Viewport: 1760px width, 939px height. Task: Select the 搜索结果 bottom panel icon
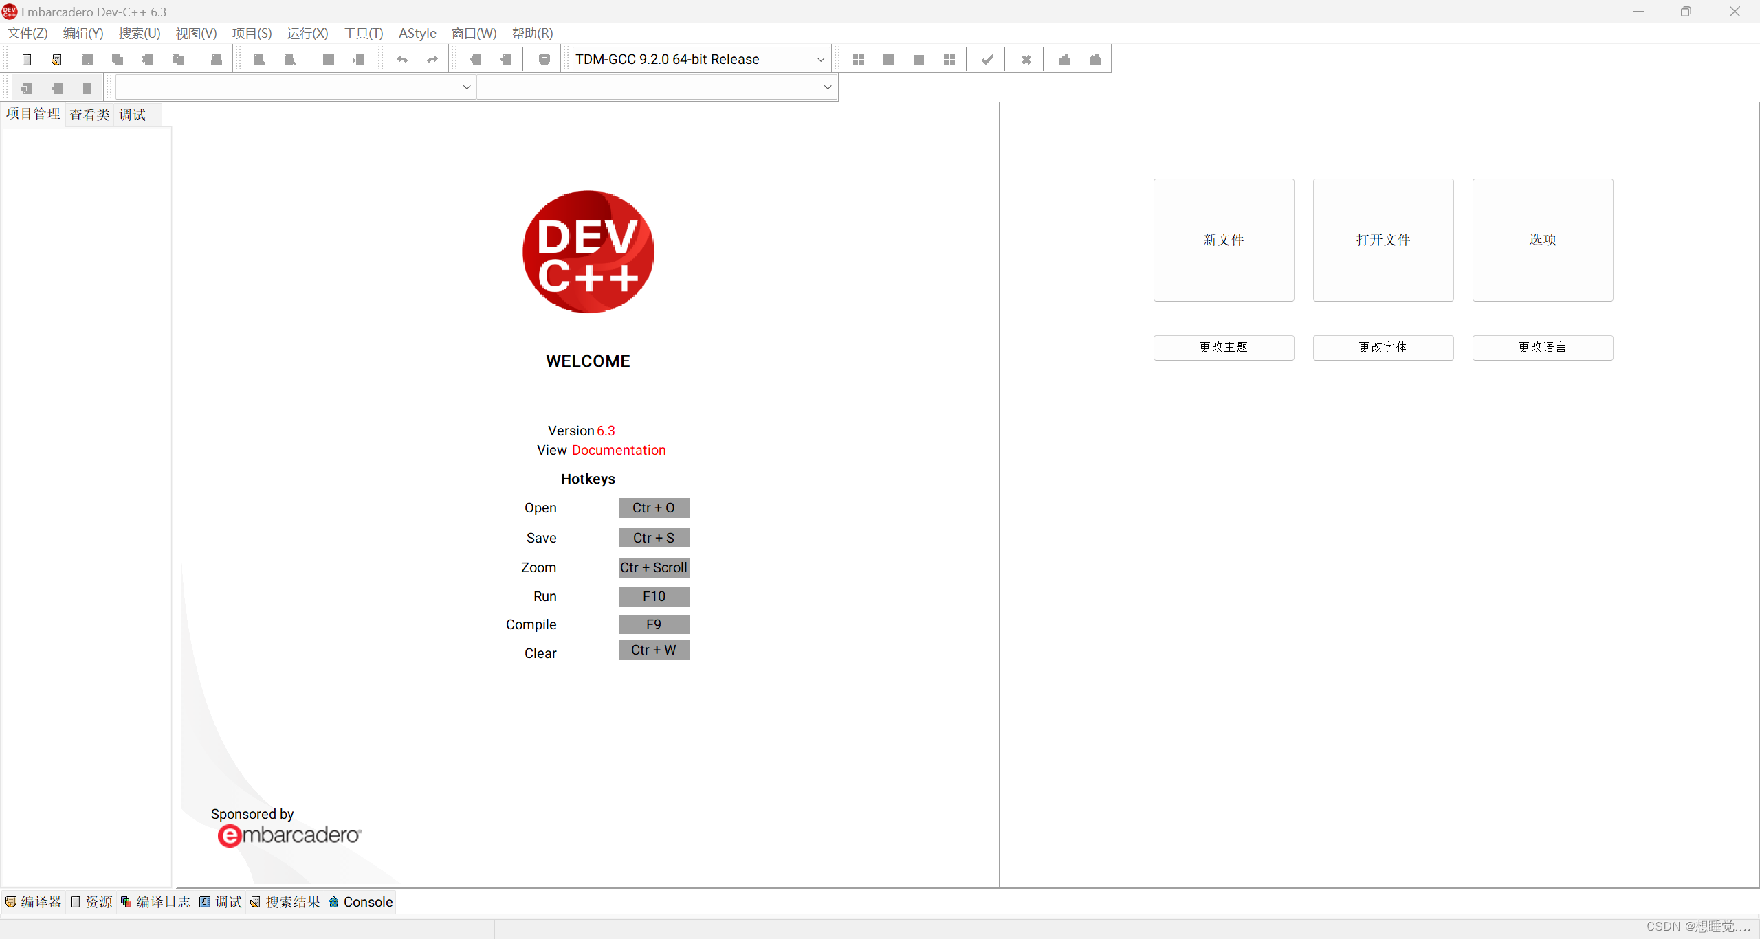click(x=294, y=902)
